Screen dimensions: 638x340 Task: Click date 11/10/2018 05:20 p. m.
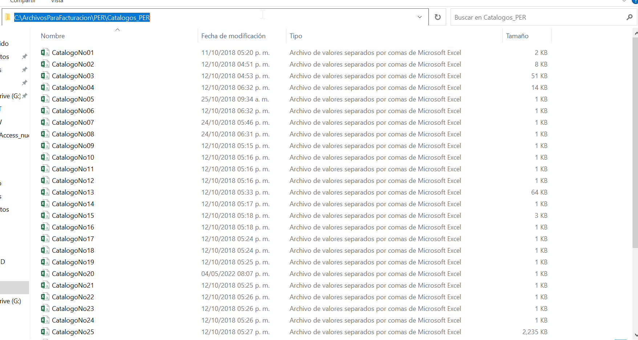pyautogui.click(x=235, y=52)
